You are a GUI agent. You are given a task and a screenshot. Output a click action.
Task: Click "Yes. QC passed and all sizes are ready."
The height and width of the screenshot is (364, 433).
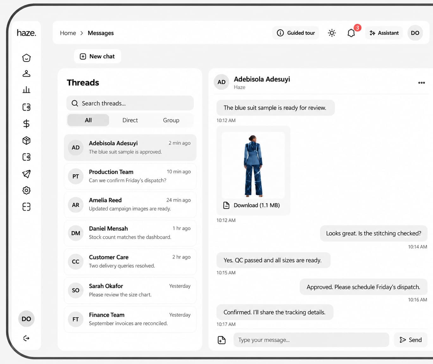[273, 260]
